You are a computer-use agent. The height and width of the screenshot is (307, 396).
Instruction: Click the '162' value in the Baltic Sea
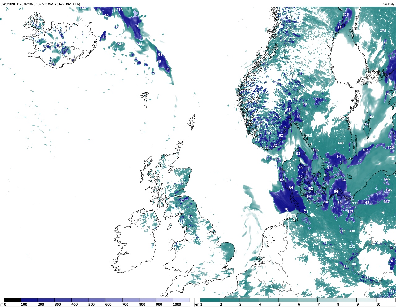371,117
